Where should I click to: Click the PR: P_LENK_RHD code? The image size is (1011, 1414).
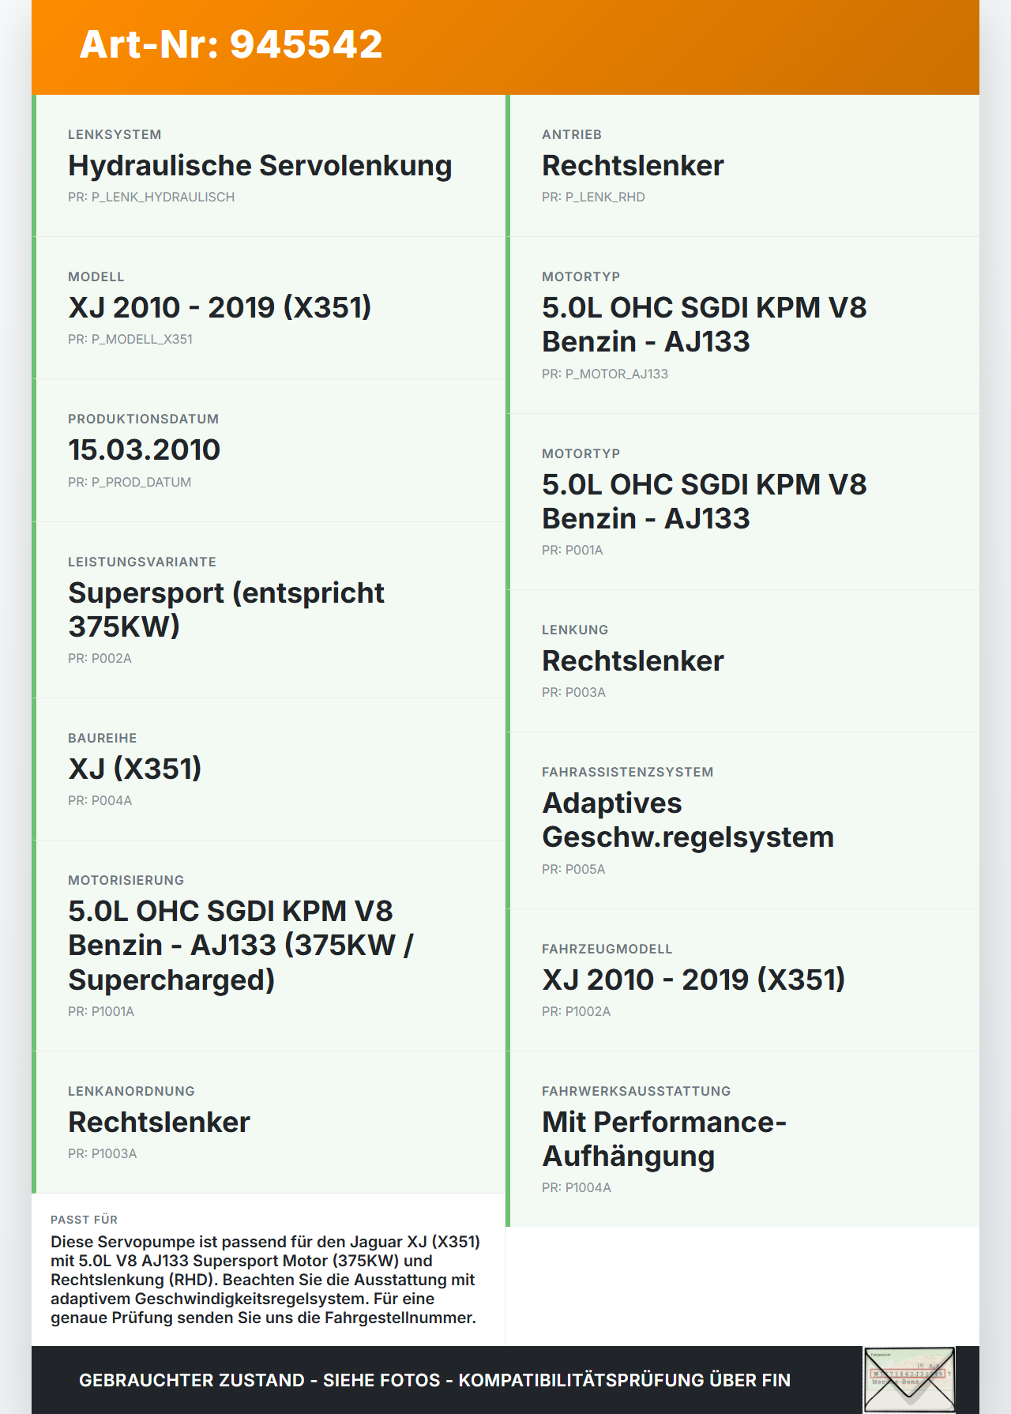pos(593,197)
